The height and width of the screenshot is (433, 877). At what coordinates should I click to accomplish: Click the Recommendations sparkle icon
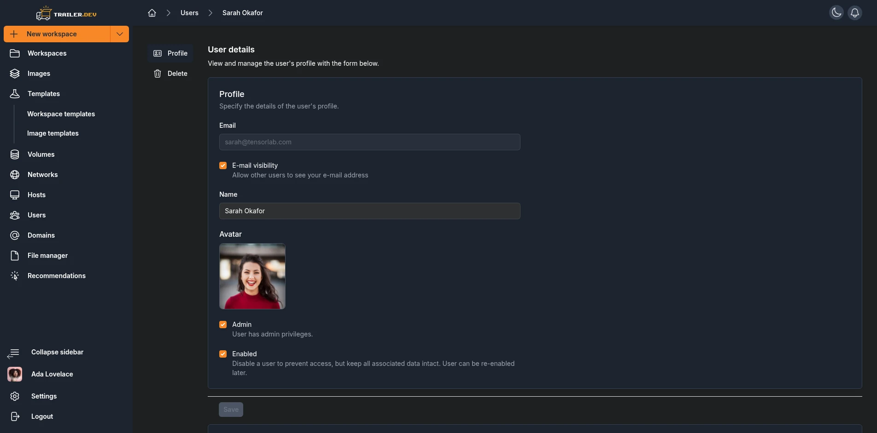[15, 276]
